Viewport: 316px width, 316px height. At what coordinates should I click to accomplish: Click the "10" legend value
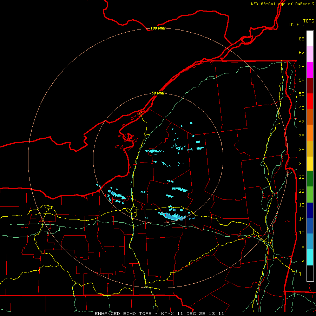[x=302, y=233]
